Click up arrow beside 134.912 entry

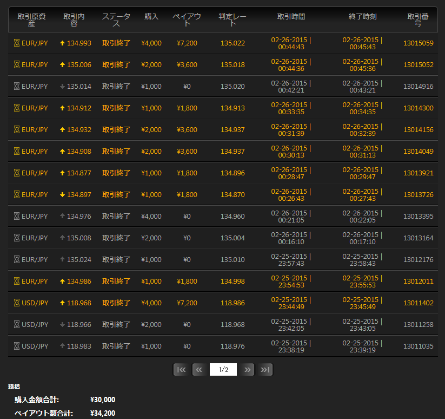62,108
